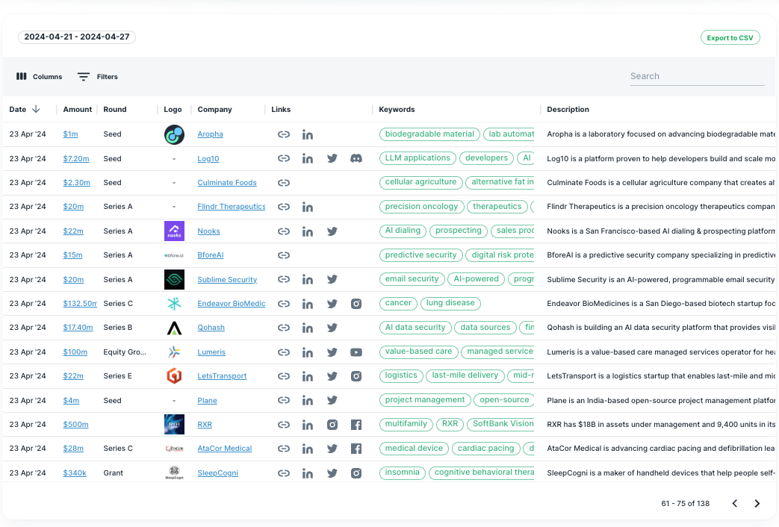
Task: Open RXR Instagram icon
Action: coord(332,425)
